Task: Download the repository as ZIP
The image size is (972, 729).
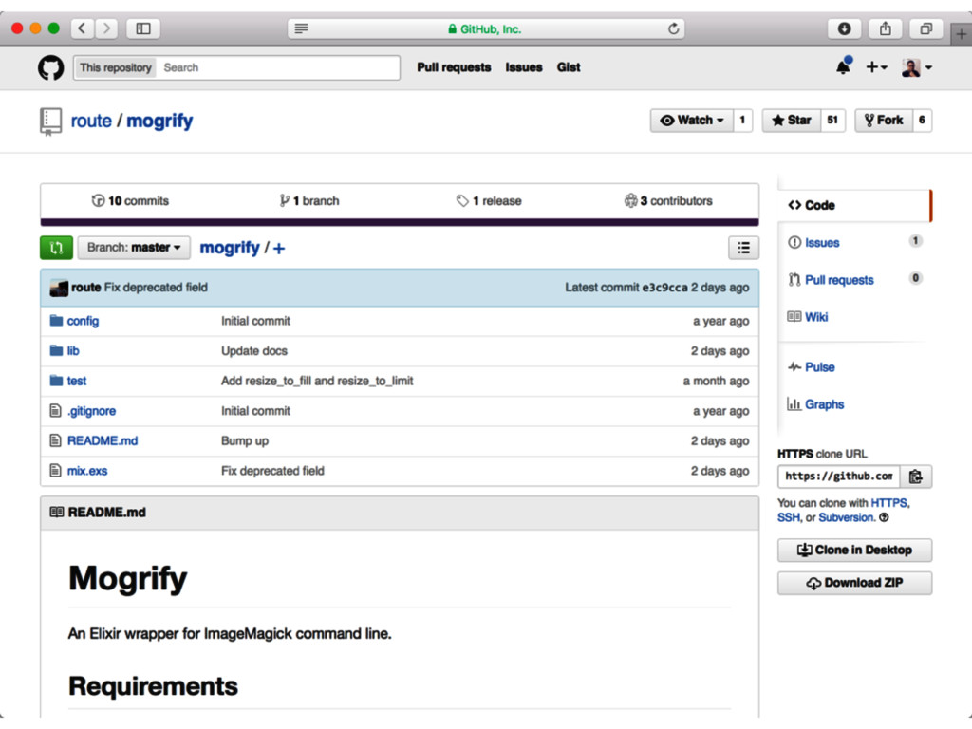Action: [x=854, y=584]
